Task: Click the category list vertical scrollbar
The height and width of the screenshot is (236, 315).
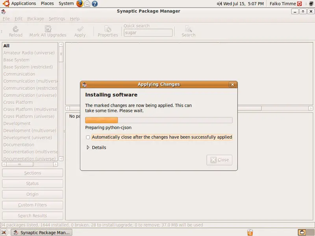Action: pyautogui.click(x=61, y=101)
